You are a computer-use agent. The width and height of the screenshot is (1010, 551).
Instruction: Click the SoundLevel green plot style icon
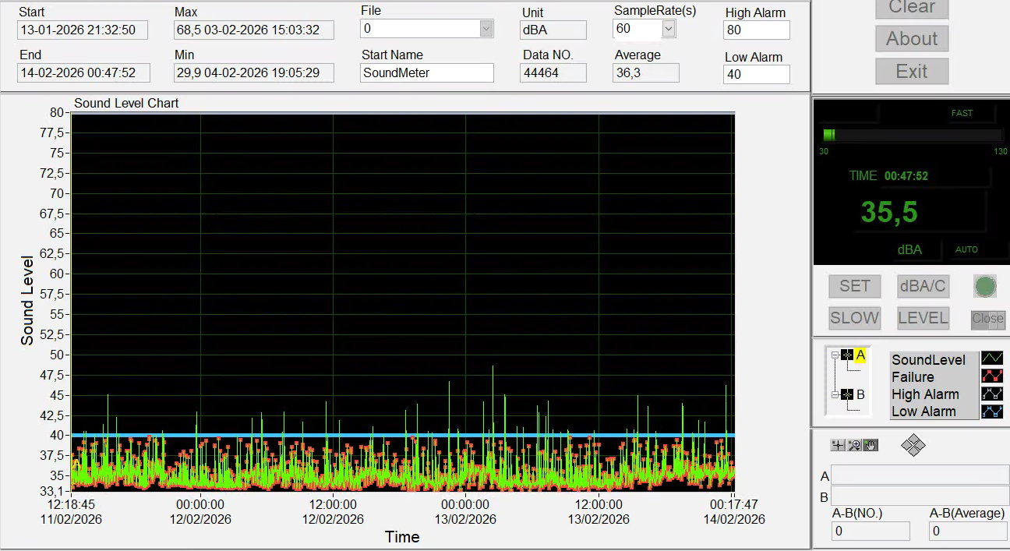coord(991,359)
